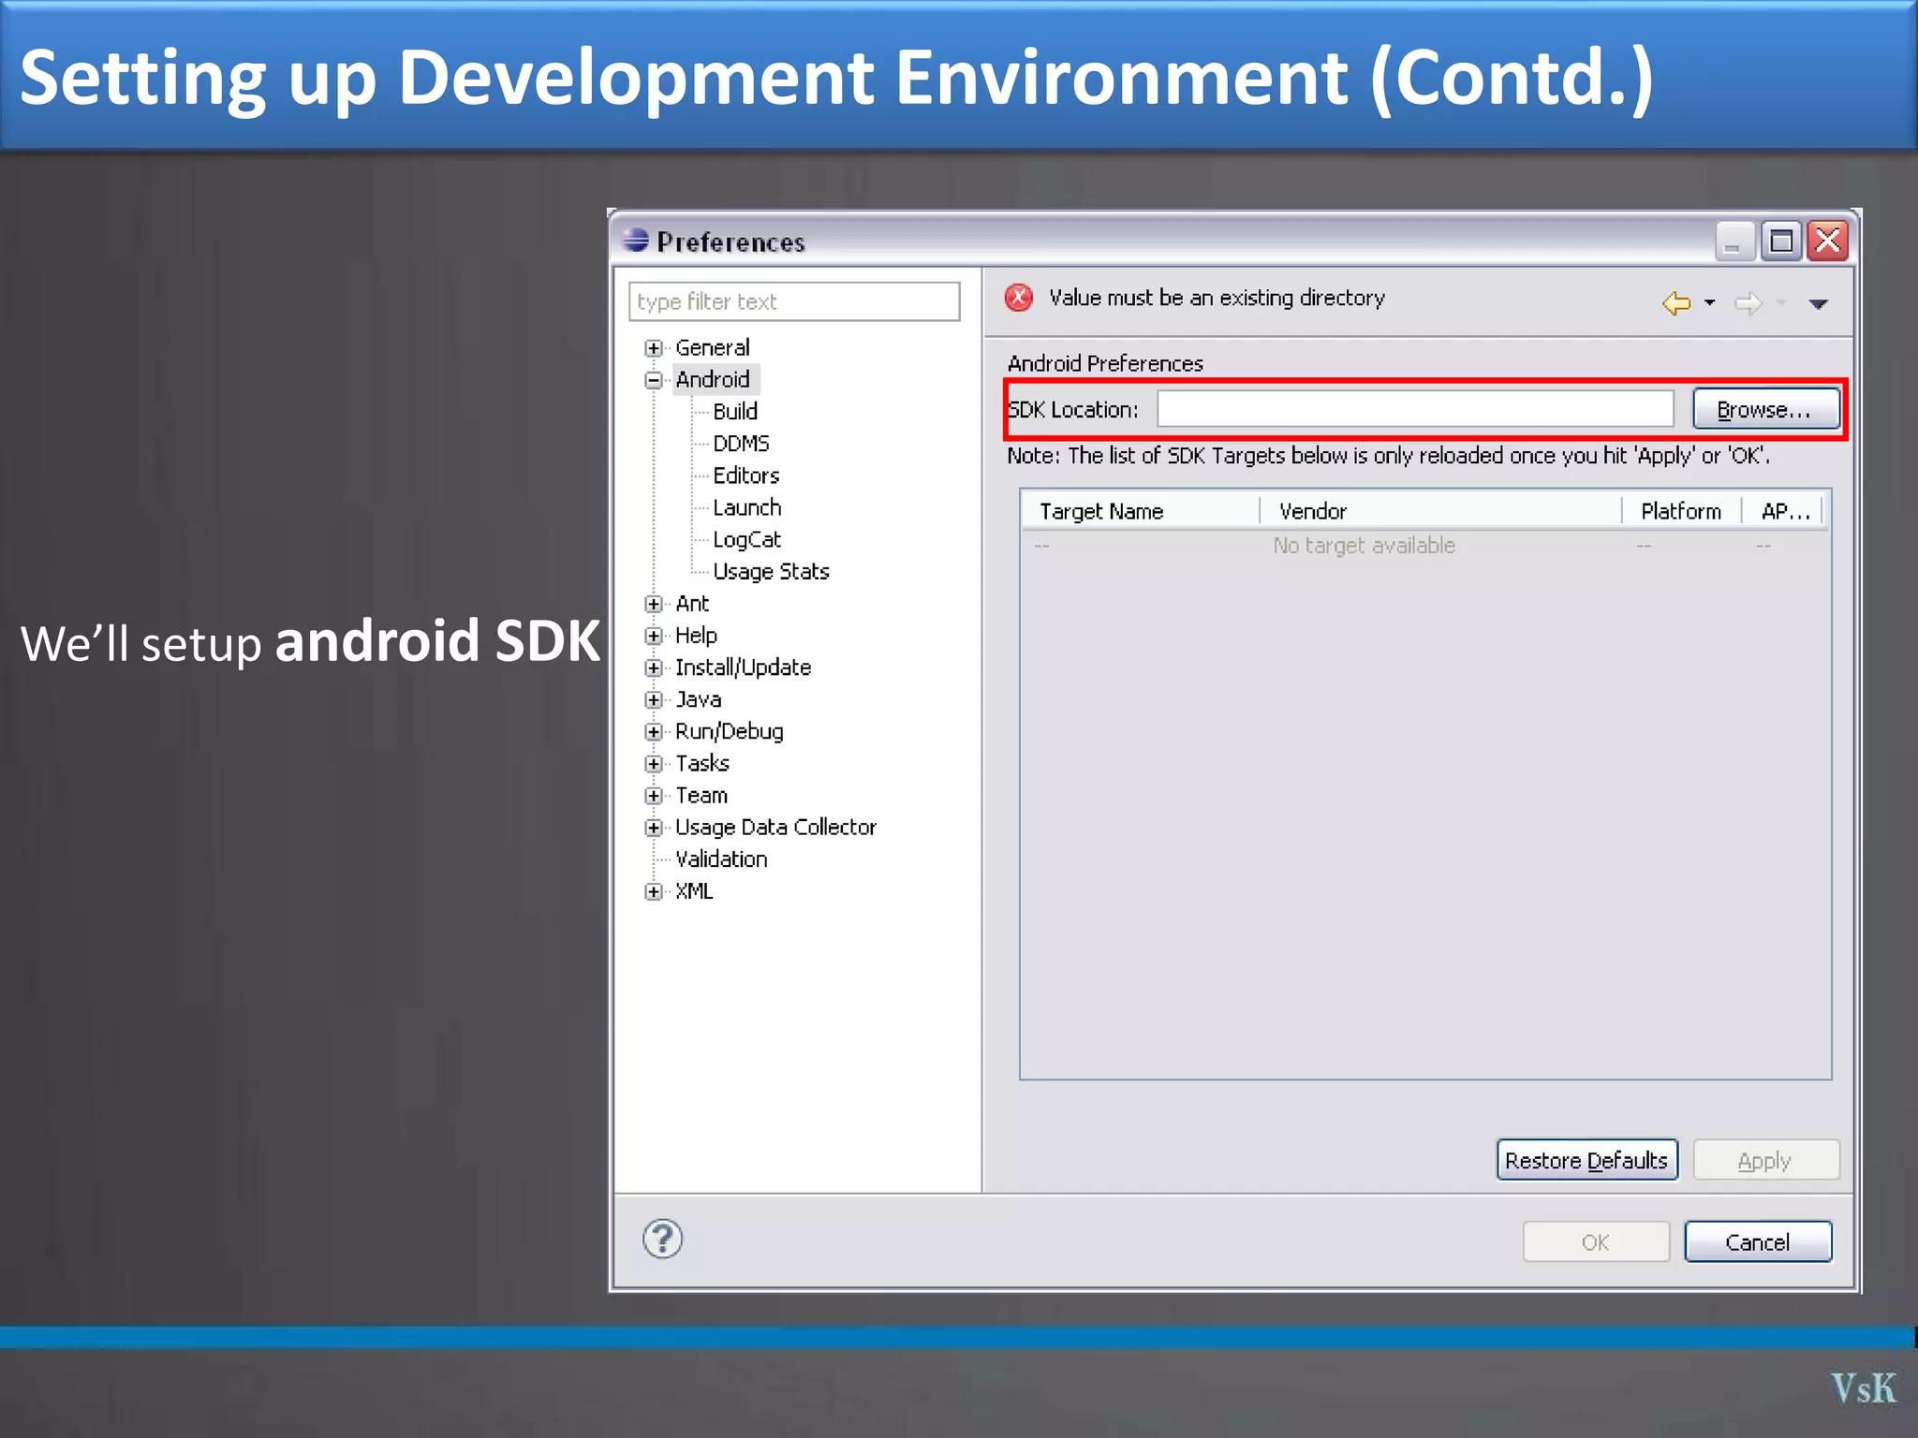Expand the Run/Debug tree node

(654, 731)
